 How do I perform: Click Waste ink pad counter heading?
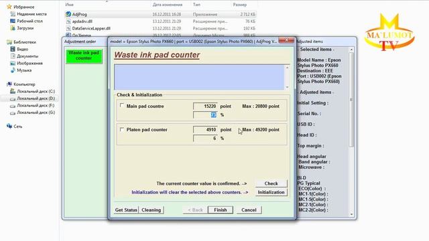pyautogui.click(x=157, y=55)
